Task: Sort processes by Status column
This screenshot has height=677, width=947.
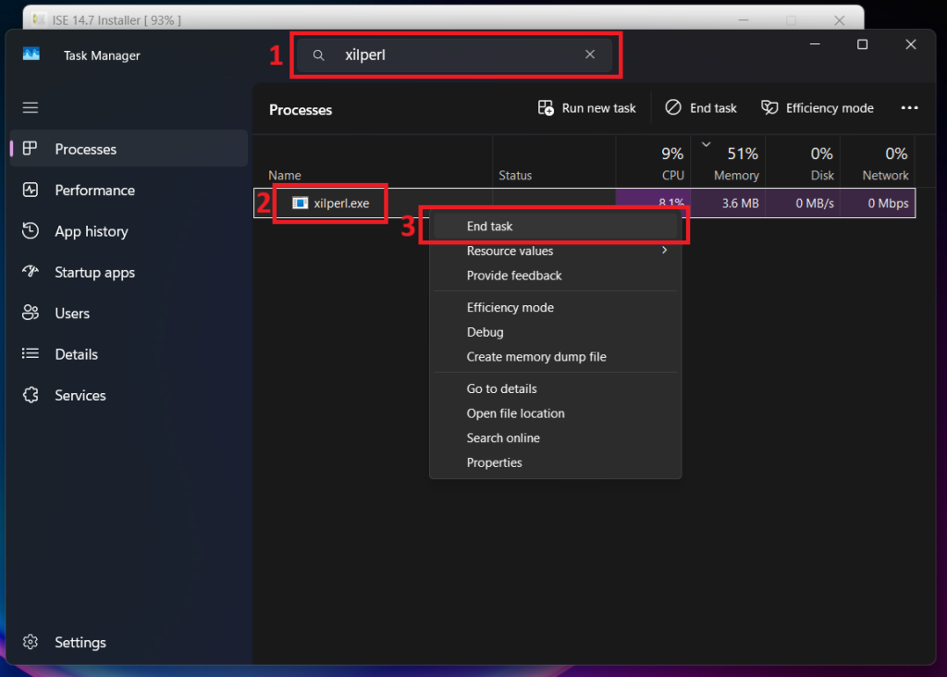Action: (x=554, y=162)
